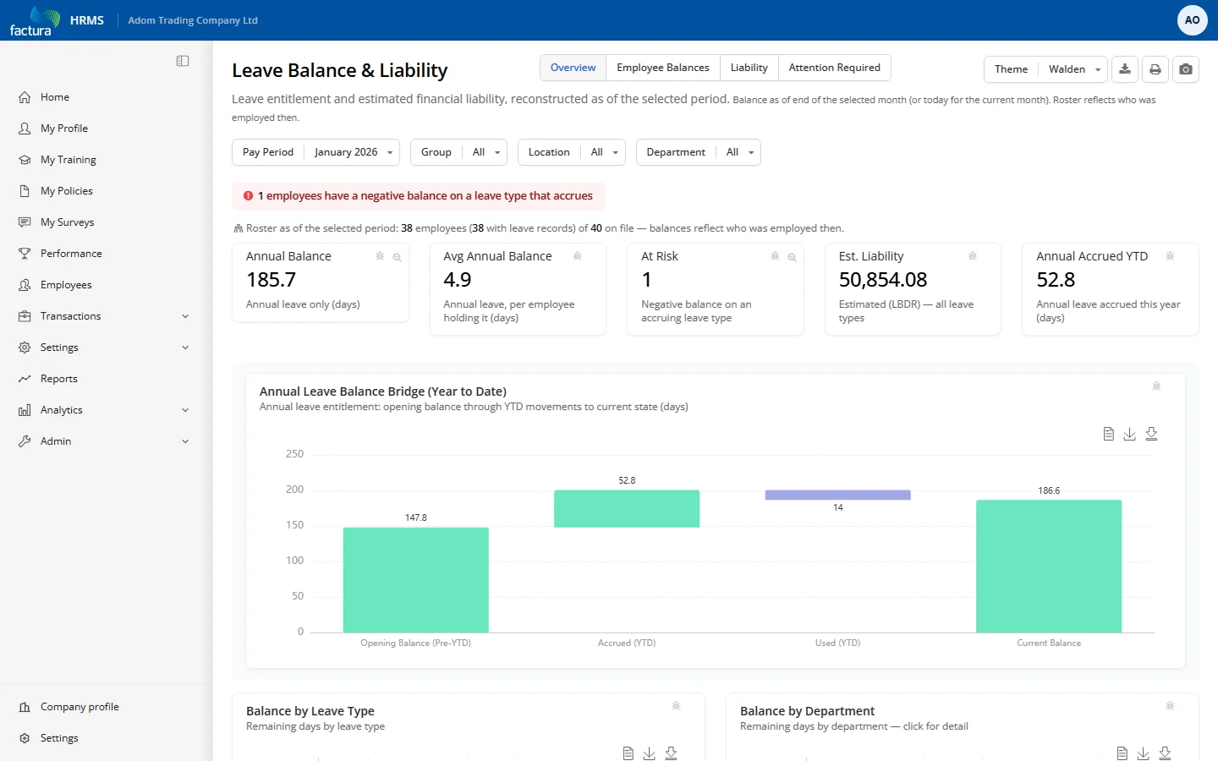Click the 50,854.08 Est. Liability value
1218x761 pixels.
coord(883,280)
